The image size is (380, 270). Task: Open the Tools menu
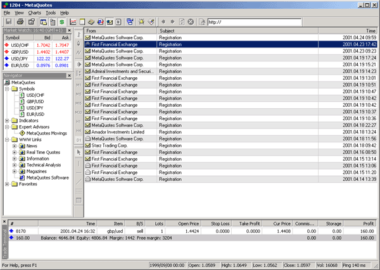[x=51, y=13]
